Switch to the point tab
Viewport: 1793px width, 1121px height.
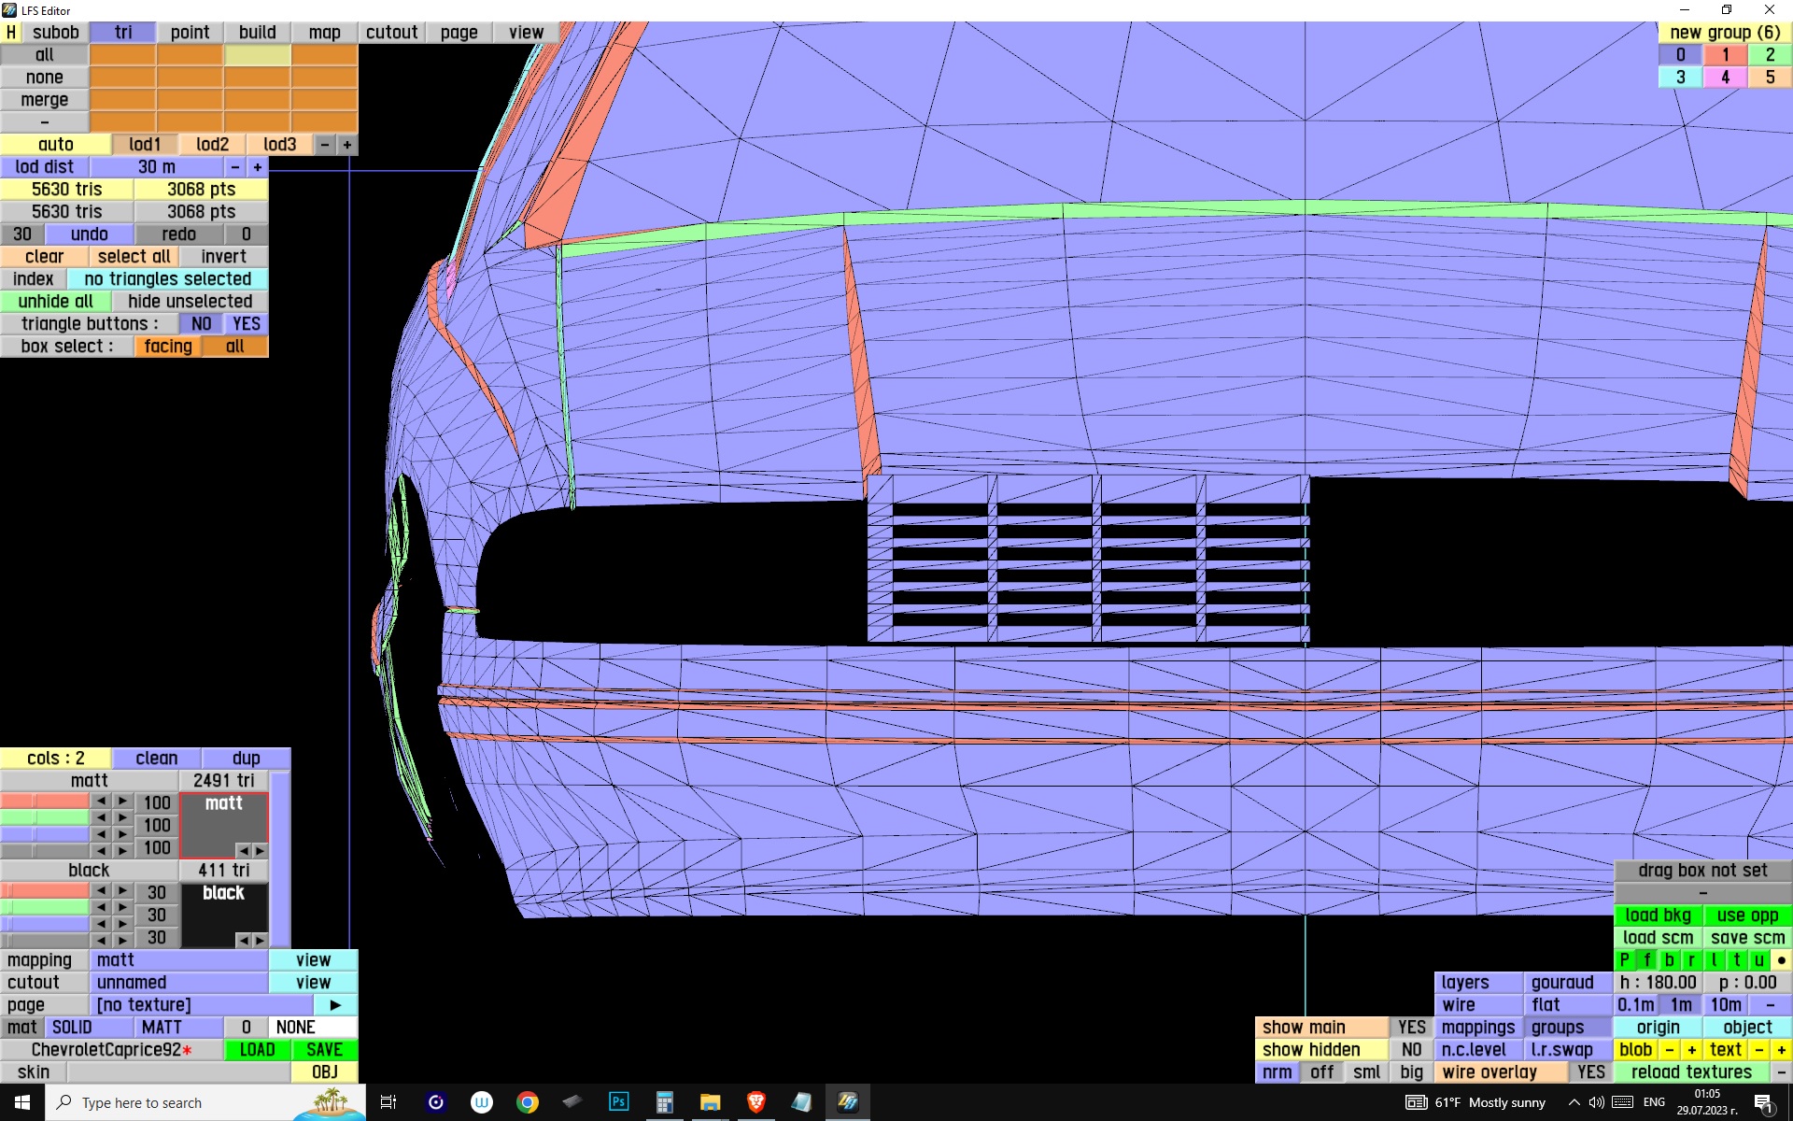(x=190, y=33)
